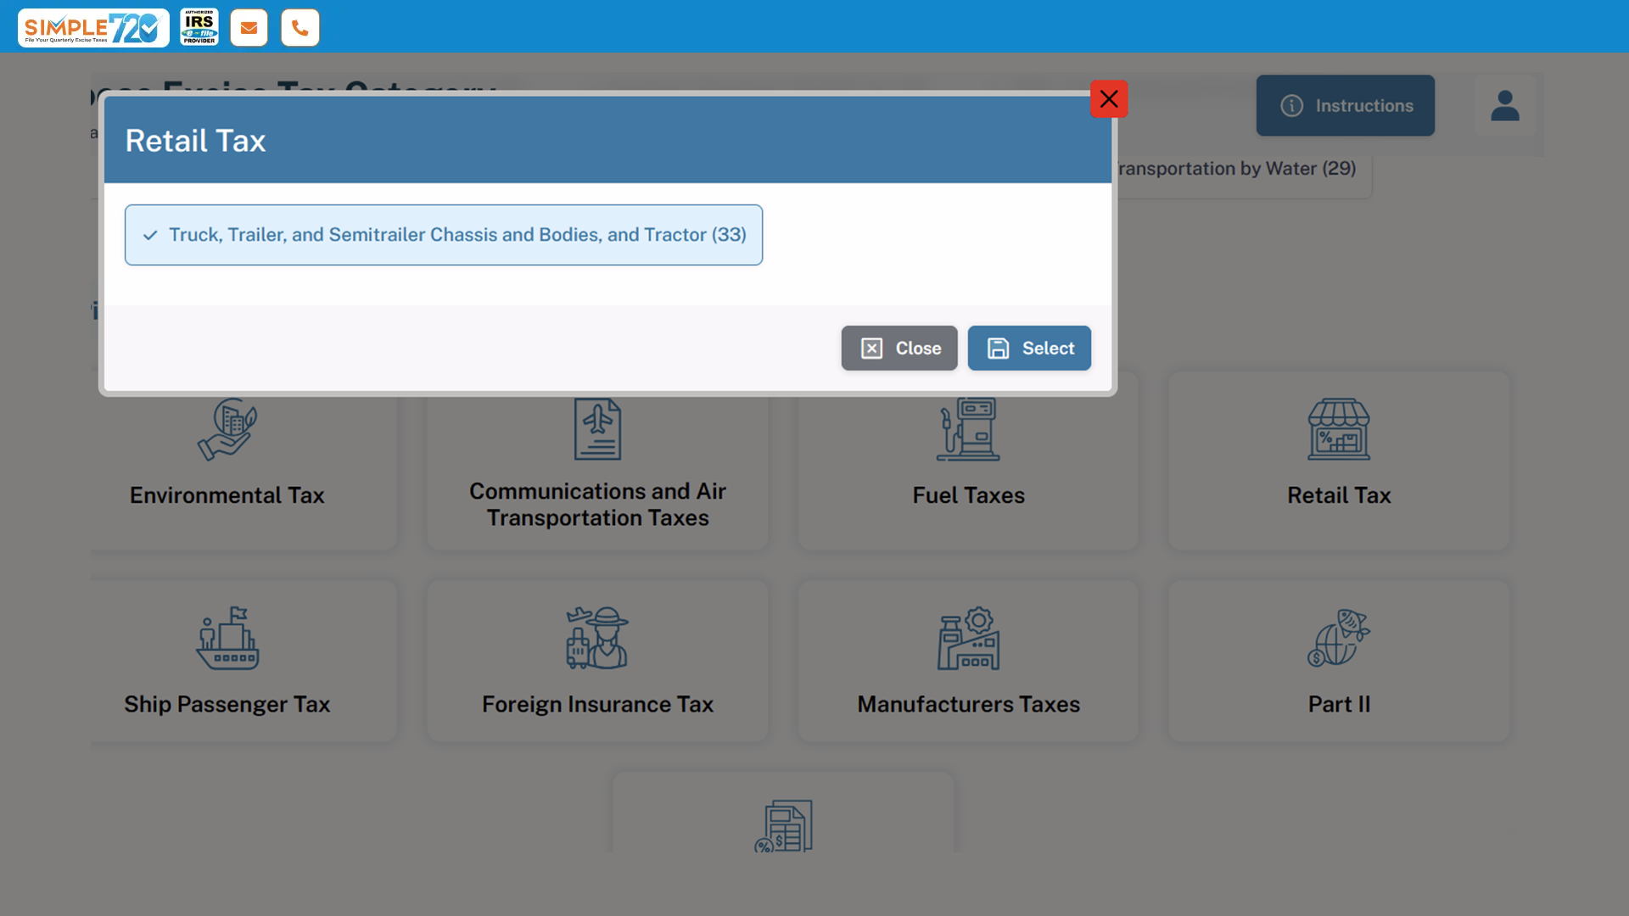The image size is (1629, 916).
Task: Click the factory icon for Manufacturers Taxes
Action: pyautogui.click(x=968, y=638)
